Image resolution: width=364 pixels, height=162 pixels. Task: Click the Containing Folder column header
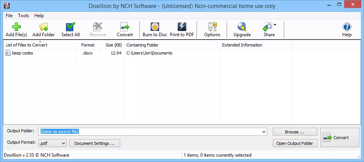click(x=172, y=45)
